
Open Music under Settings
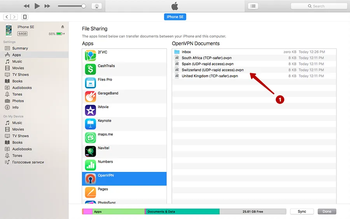(x=34, y=61)
